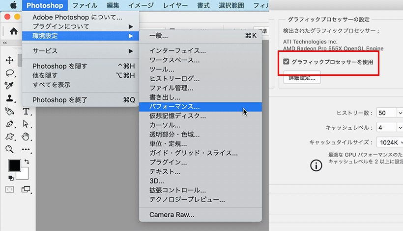Expand the プラグインについて submenu

click(81, 26)
